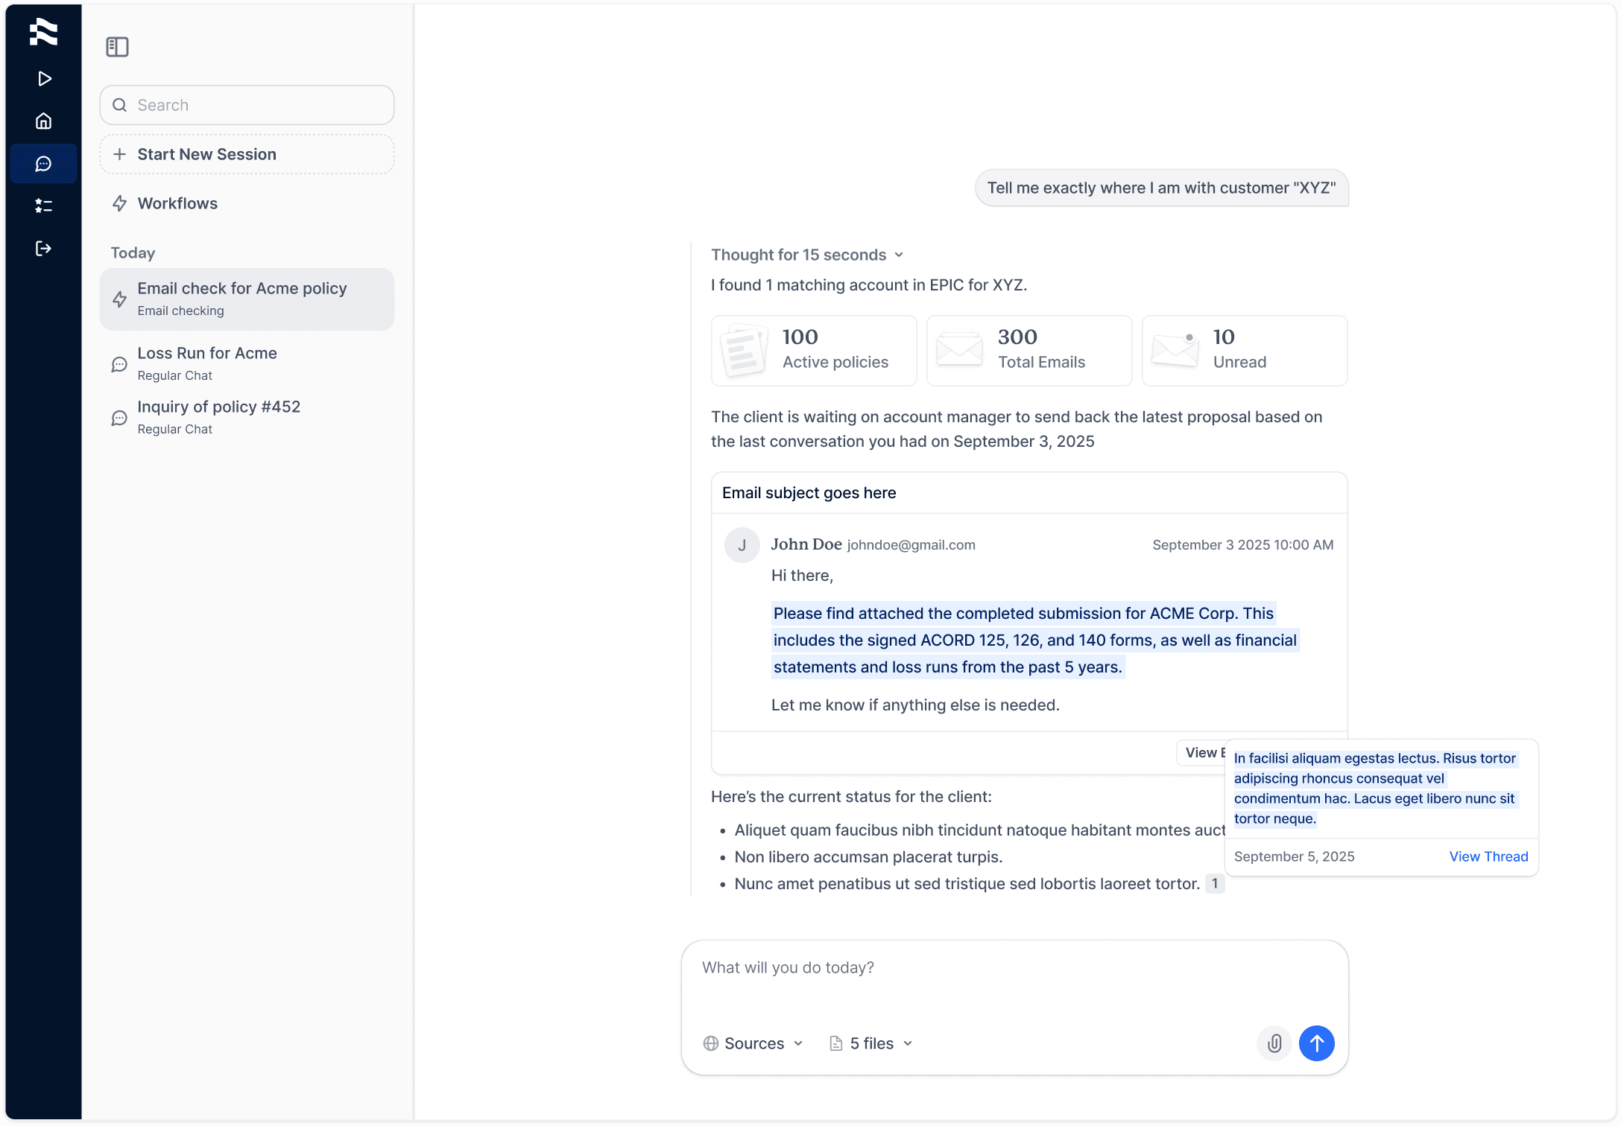The height and width of the screenshot is (1126, 1621).
Task: Click citation badge 1 after last bullet
Action: (x=1215, y=884)
